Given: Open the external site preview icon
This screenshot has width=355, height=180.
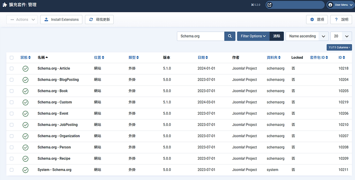Looking at the screenshot, I should click(270, 5).
